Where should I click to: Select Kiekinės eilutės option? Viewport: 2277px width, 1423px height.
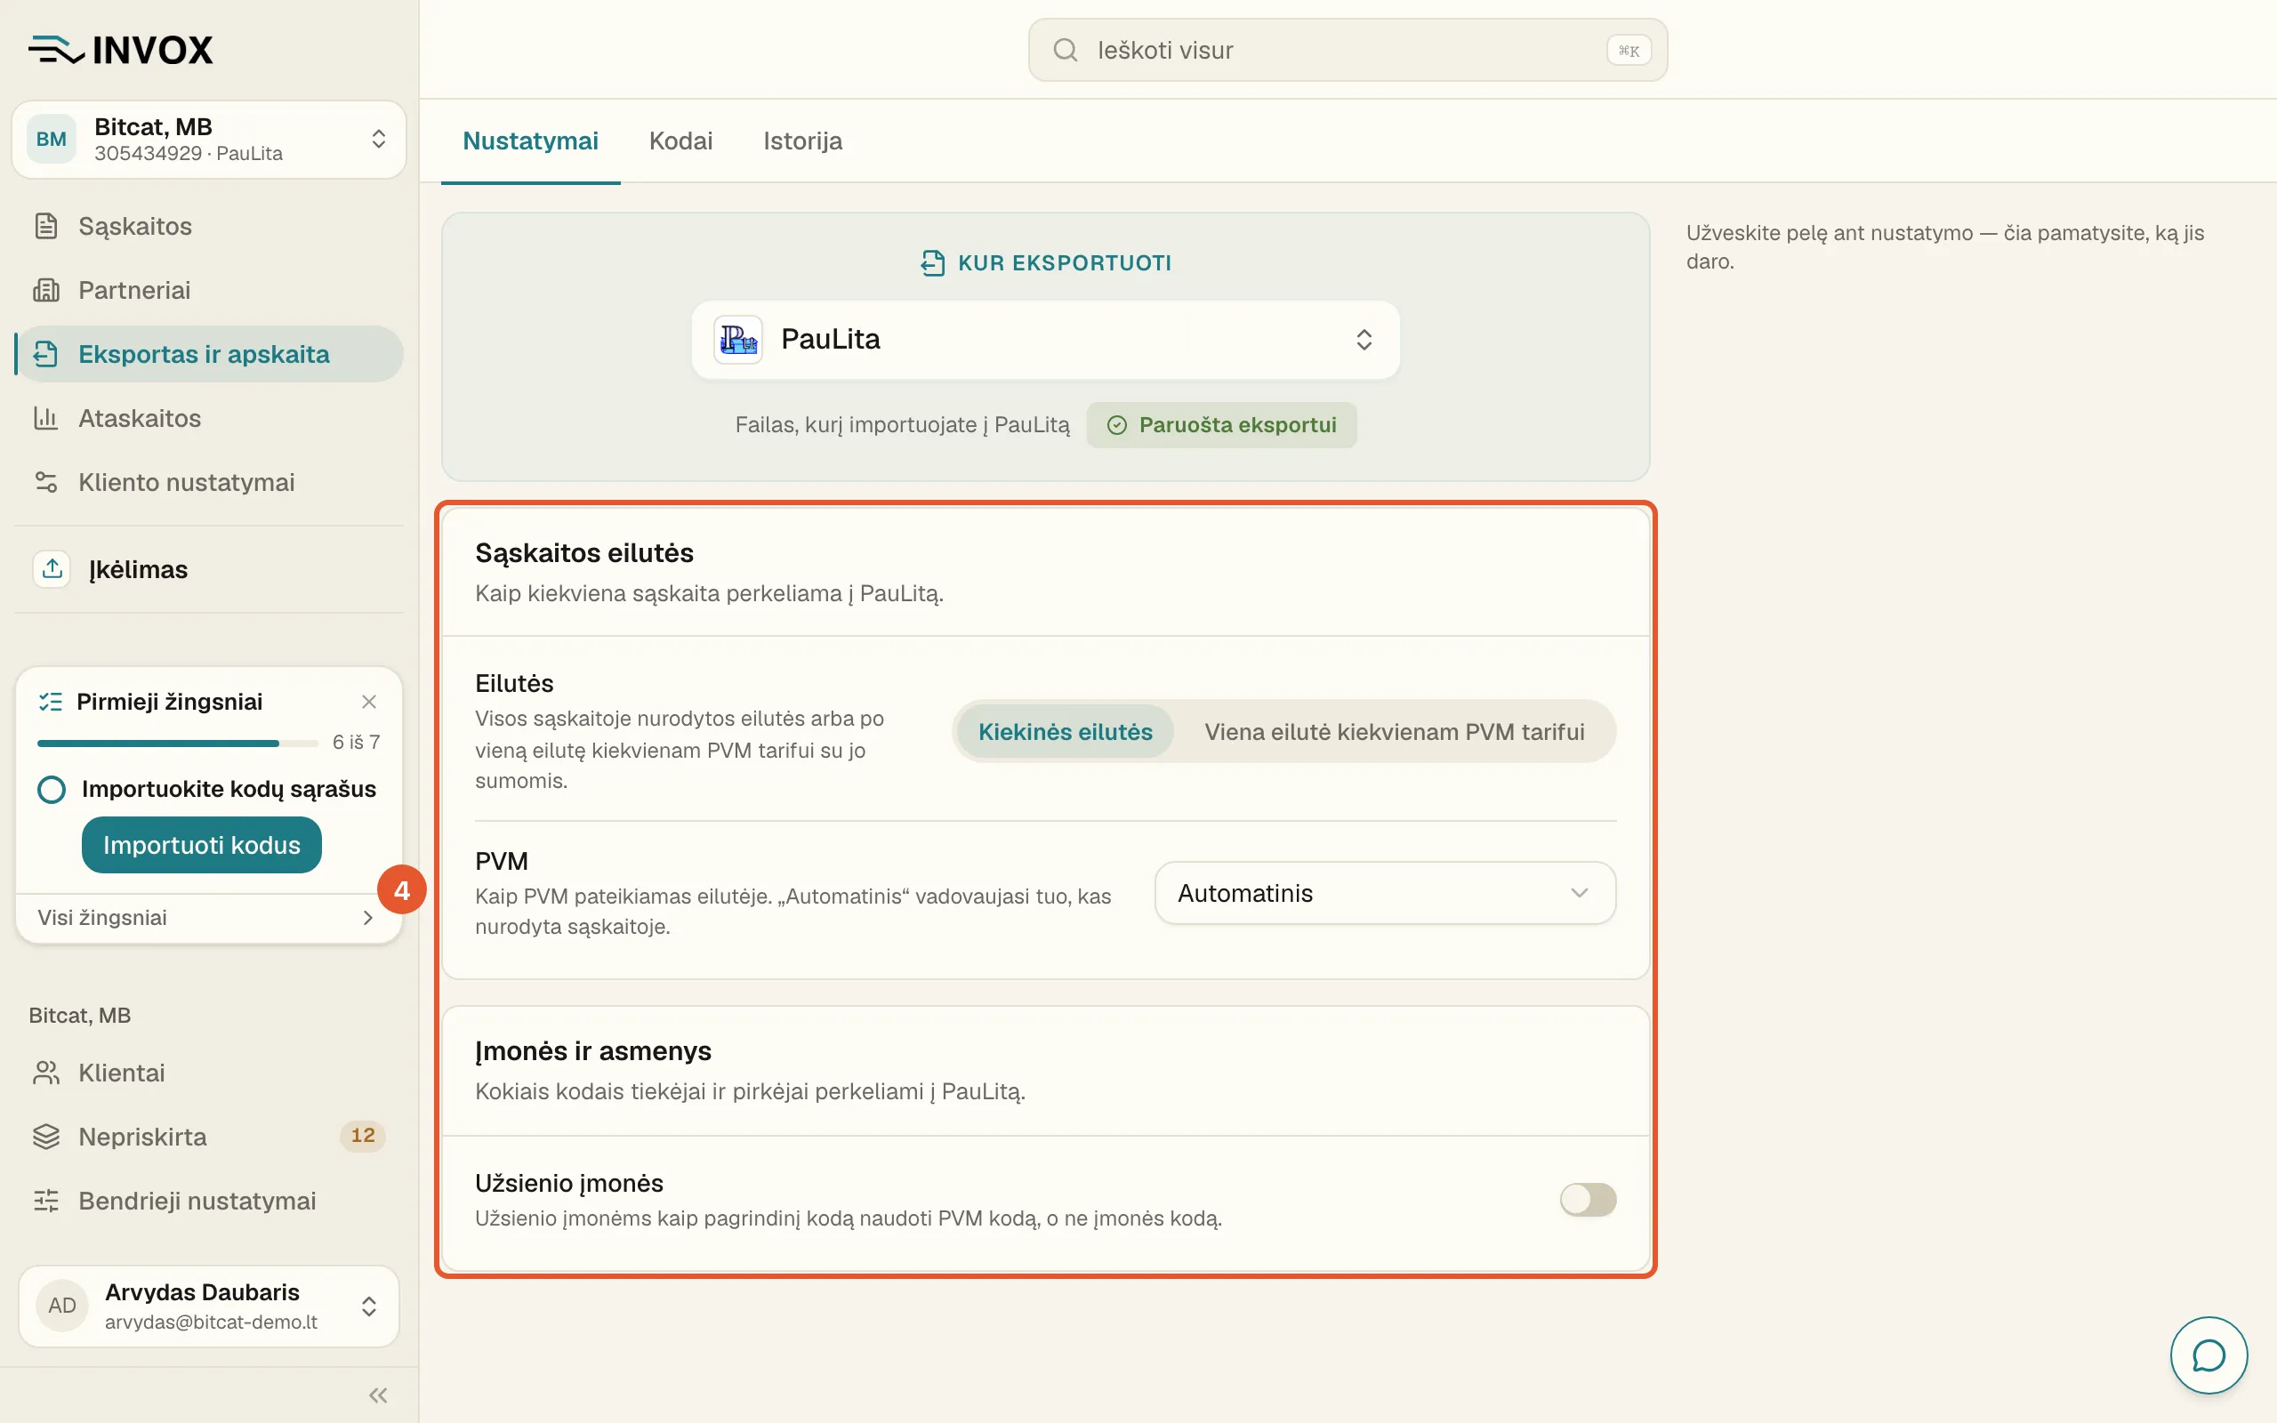click(x=1065, y=731)
